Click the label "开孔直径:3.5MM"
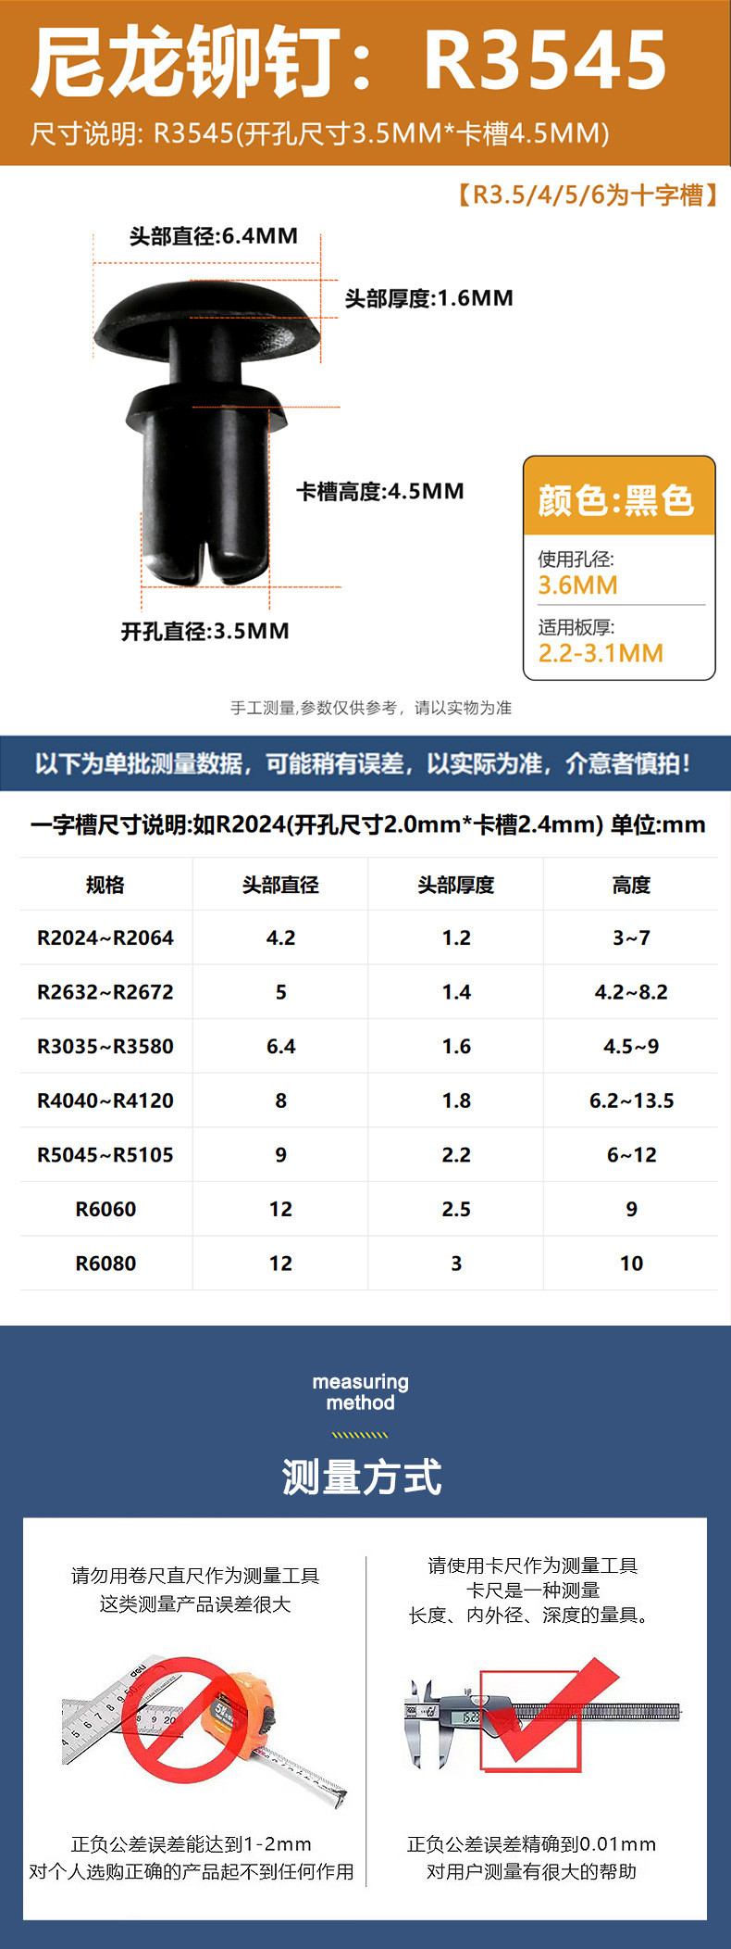The image size is (731, 1949). pos(205,631)
